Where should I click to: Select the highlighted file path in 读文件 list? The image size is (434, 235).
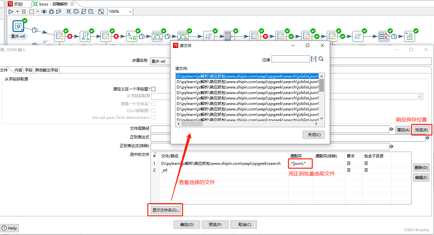click(x=247, y=76)
